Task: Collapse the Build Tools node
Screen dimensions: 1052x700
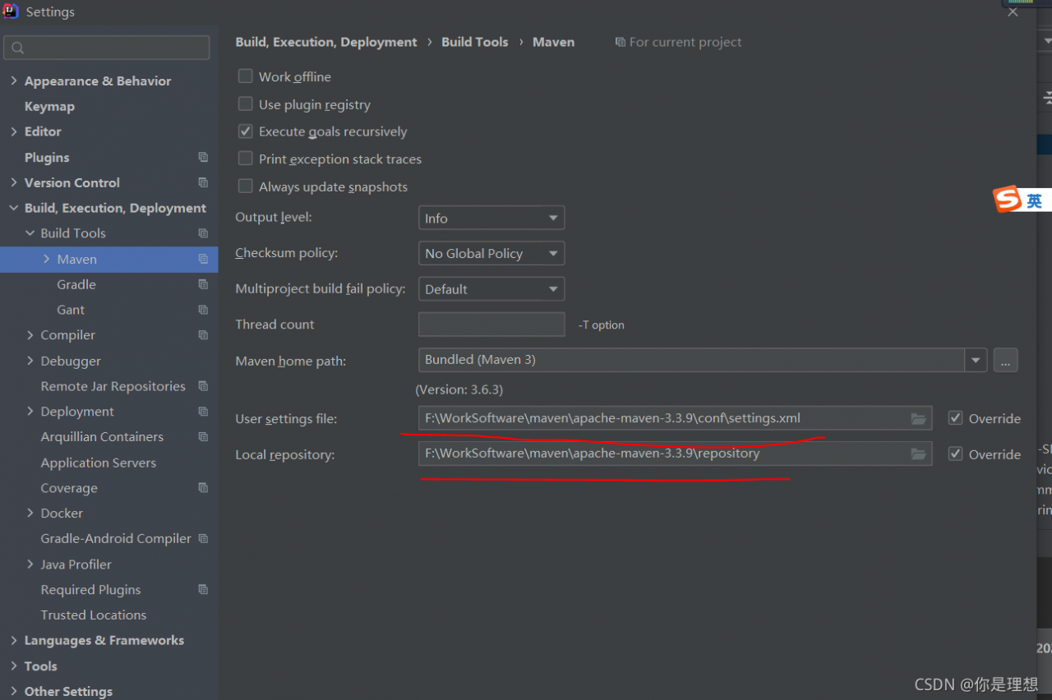Action: (x=30, y=233)
